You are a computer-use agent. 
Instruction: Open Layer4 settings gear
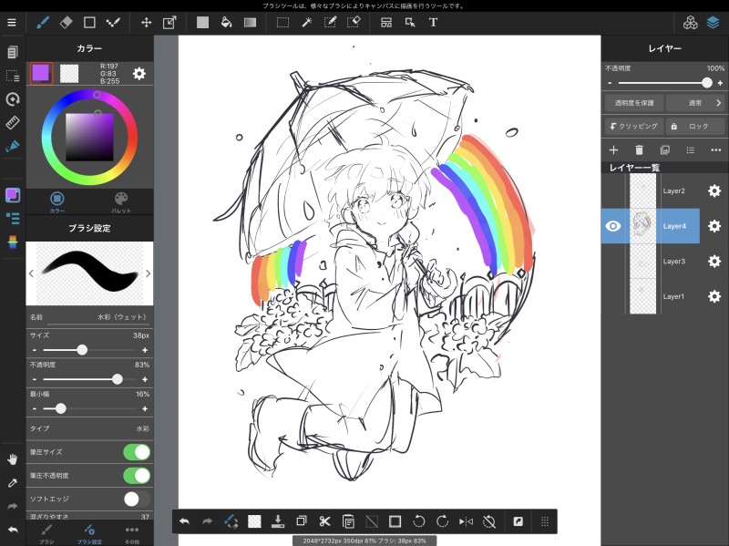pyautogui.click(x=714, y=226)
